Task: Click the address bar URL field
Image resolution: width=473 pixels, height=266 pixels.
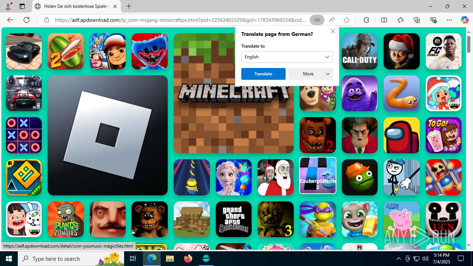Action: [x=180, y=20]
